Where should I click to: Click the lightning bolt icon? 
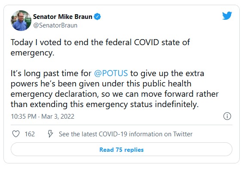50,134
